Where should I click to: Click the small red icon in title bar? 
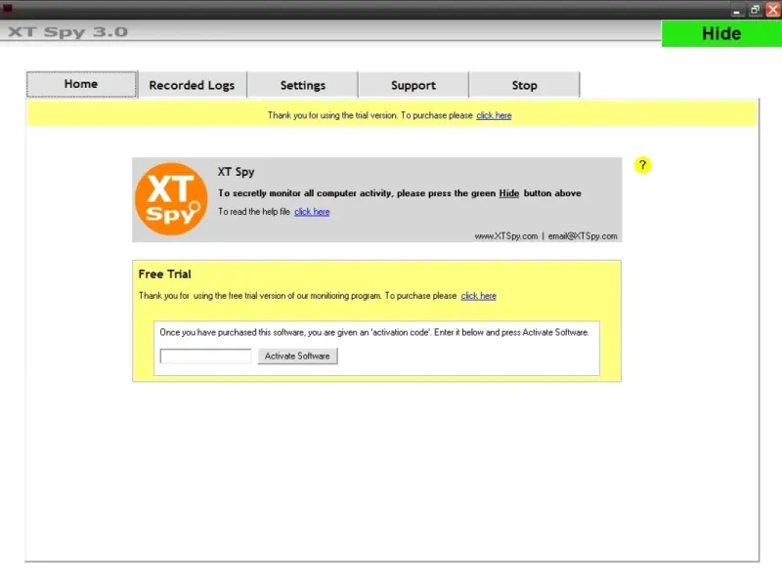coord(8,9)
